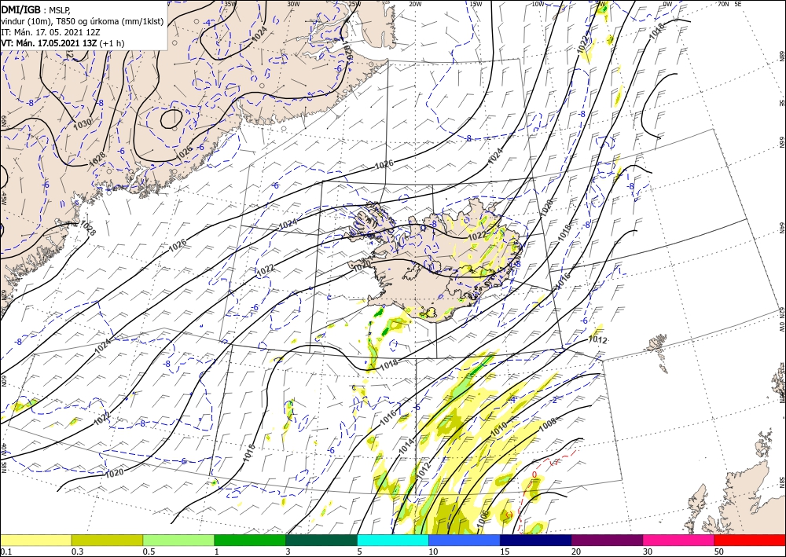Click the blue 10–15 legend color
Viewport: 786px width, 557px height.
point(465,540)
